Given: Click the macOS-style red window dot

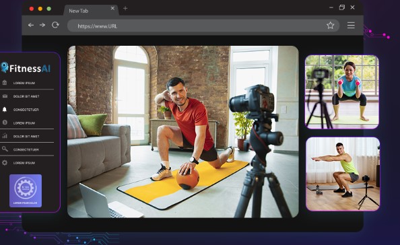Looking at the screenshot, I should tap(32, 9).
